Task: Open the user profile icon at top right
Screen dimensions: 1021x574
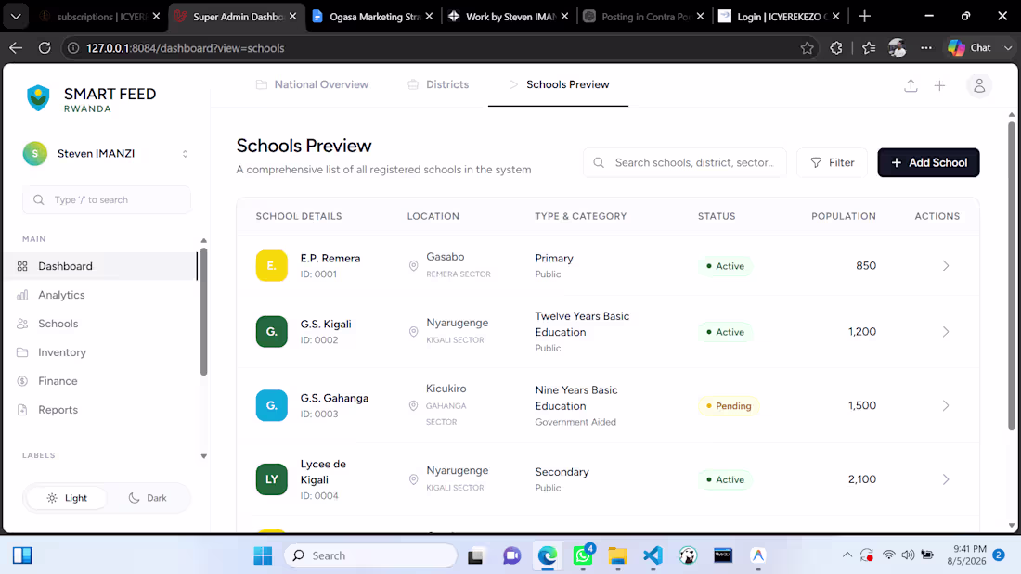Action: tap(978, 86)
